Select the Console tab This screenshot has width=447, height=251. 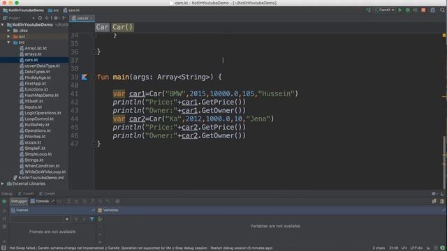[x=42, y=201]
